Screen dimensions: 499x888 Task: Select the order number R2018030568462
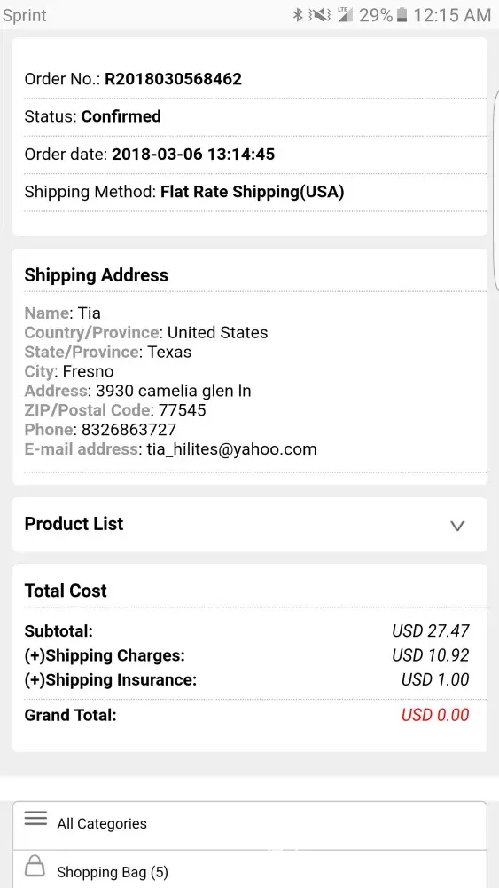174,79
